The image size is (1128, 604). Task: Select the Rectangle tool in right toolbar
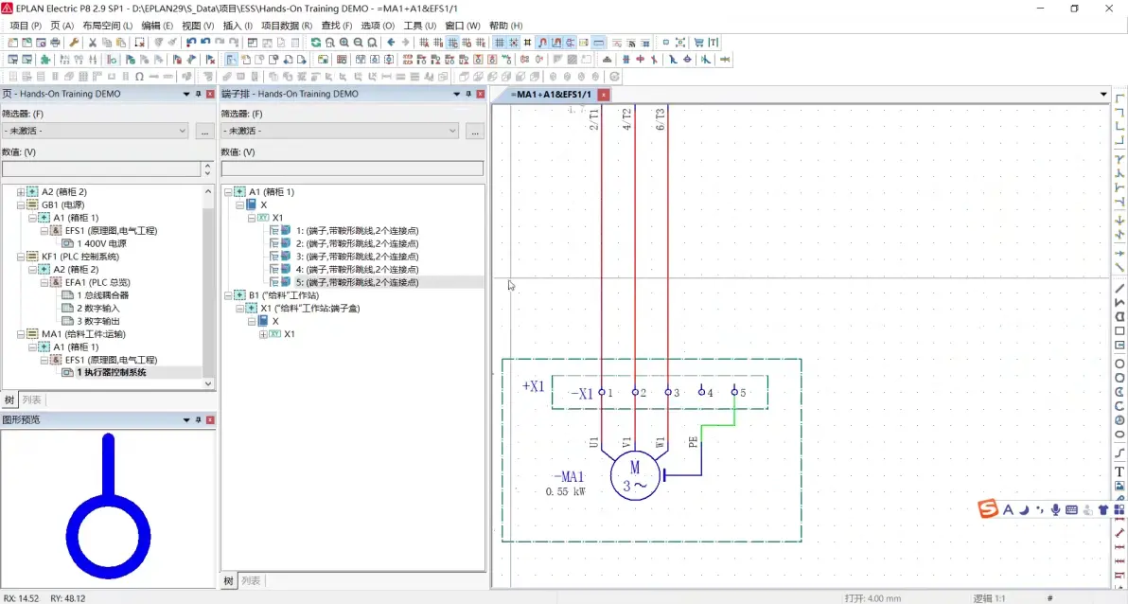click(x=1119, y=331)
